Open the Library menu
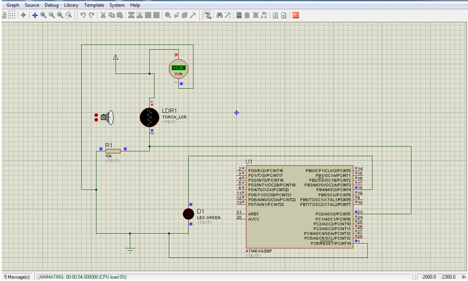 [x=71, y=5]
